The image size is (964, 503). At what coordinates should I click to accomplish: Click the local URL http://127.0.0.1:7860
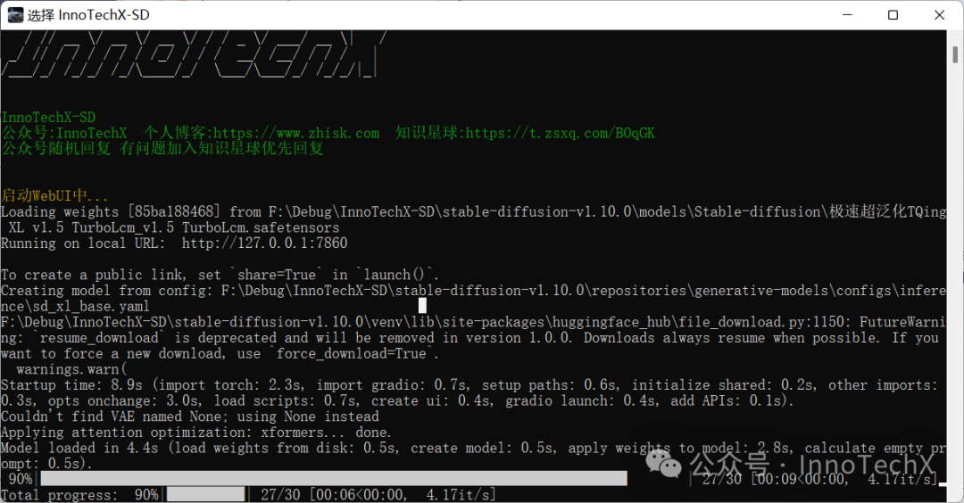pos(264,243)
